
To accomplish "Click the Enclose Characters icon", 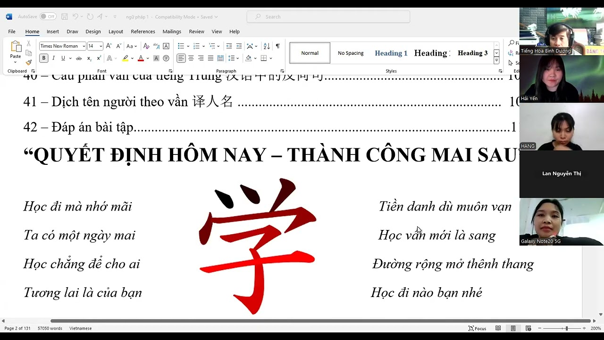I will 166,58.
